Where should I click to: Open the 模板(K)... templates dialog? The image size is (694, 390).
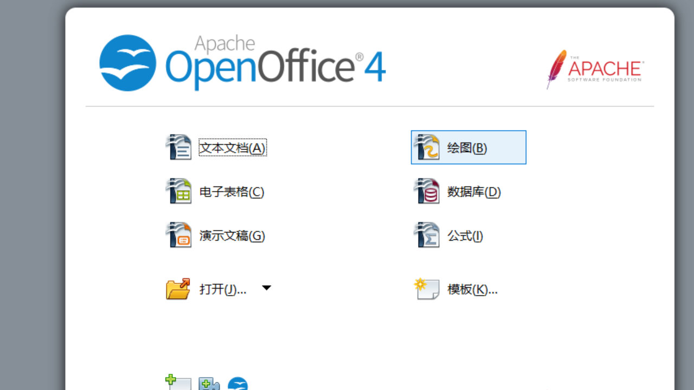[x=455, y=289]
